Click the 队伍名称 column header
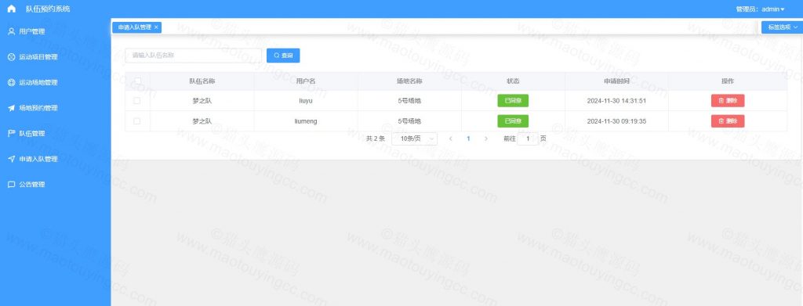This screenshot has width=803, height=306. coord(202,81)
